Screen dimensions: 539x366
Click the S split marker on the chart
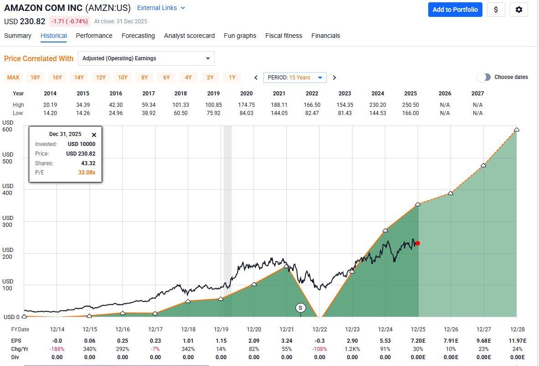[301, 308]
